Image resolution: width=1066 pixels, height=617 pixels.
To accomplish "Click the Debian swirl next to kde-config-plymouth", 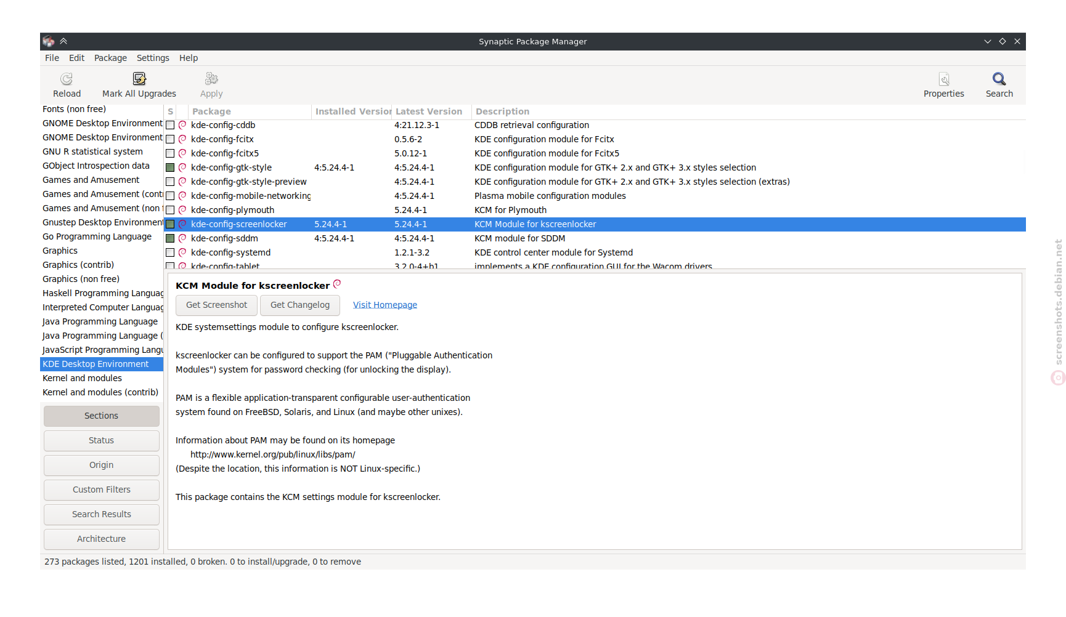I will (x=182, y=210).
